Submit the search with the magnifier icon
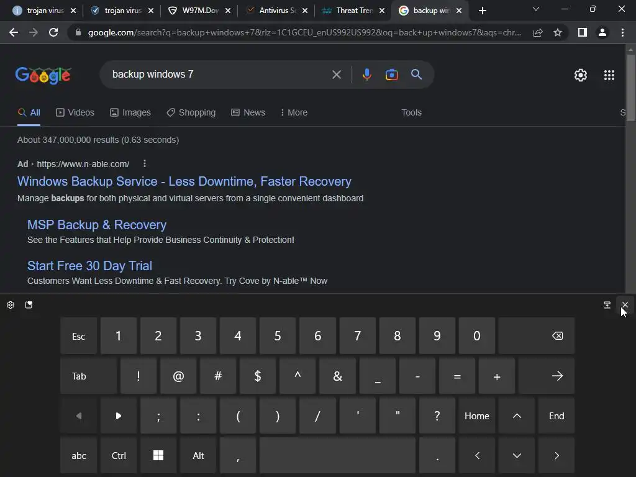 pos(416,75)
